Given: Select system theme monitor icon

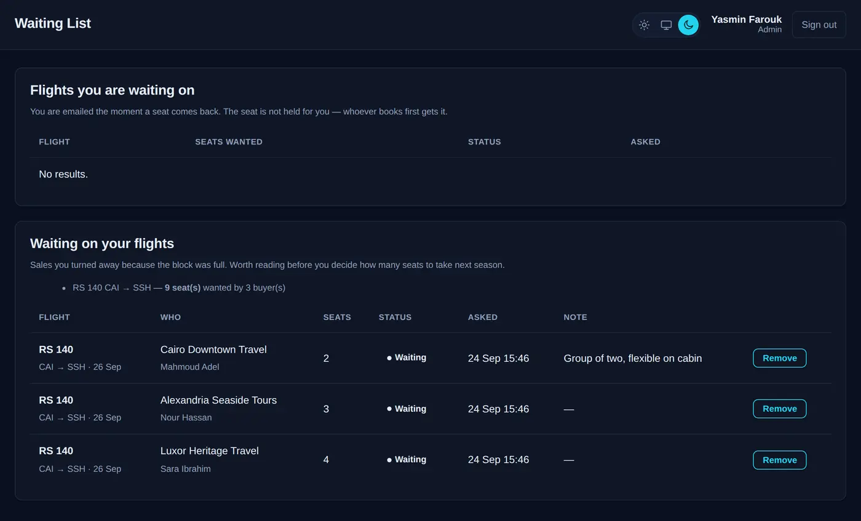Looking at the screenshot, I should (666, 25).
